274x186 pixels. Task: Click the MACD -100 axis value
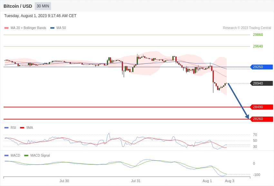[257, 175]
